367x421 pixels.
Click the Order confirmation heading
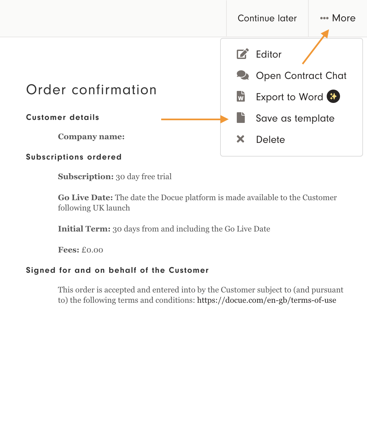pyautogui.click(x=91, y=90)
